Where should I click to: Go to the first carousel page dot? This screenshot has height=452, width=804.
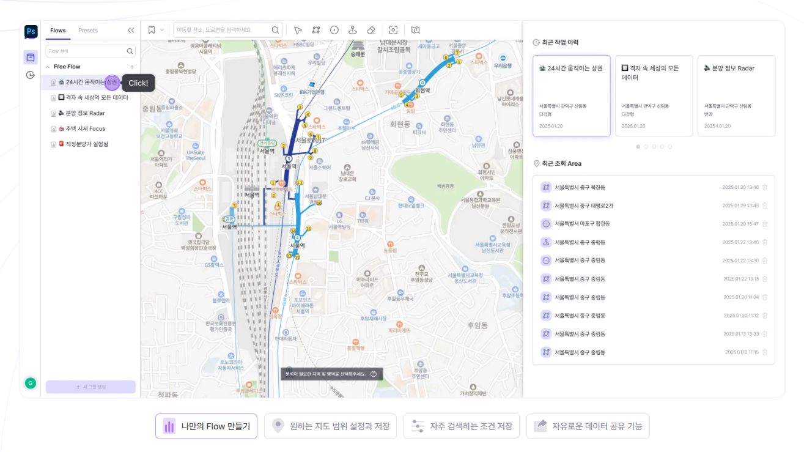pyautogui.click(x=638, y=147)
